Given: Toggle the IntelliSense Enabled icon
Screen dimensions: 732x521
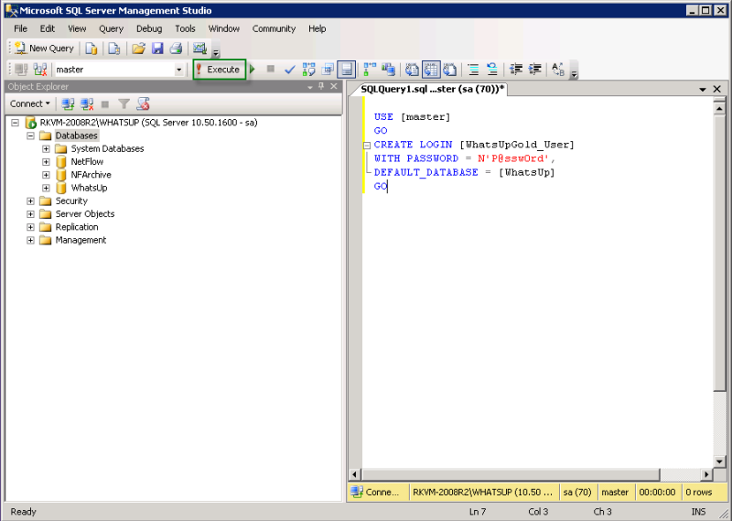Looking at the screenshot, I should [347, 70].
